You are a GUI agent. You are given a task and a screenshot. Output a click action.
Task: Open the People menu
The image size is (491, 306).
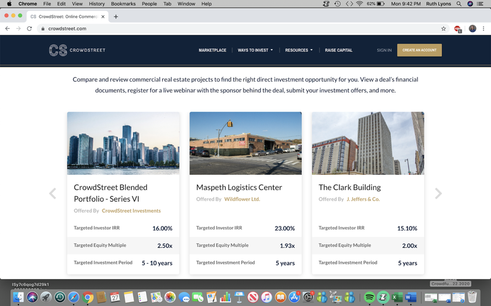[x=149, y=4]
